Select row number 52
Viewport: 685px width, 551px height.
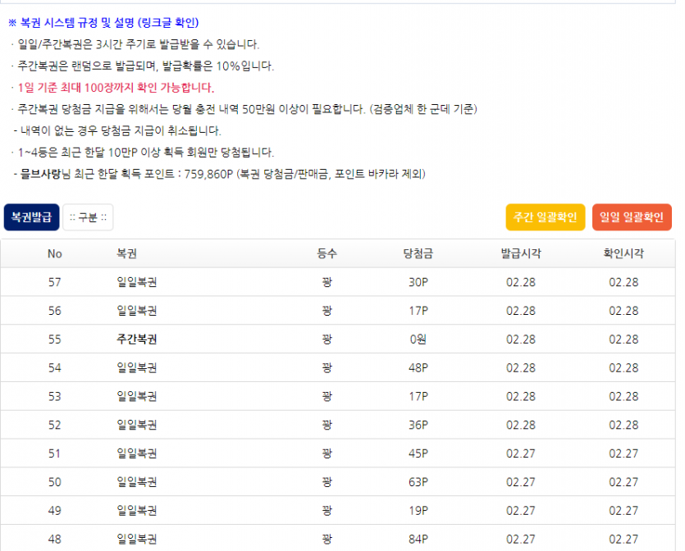(55, 425)
